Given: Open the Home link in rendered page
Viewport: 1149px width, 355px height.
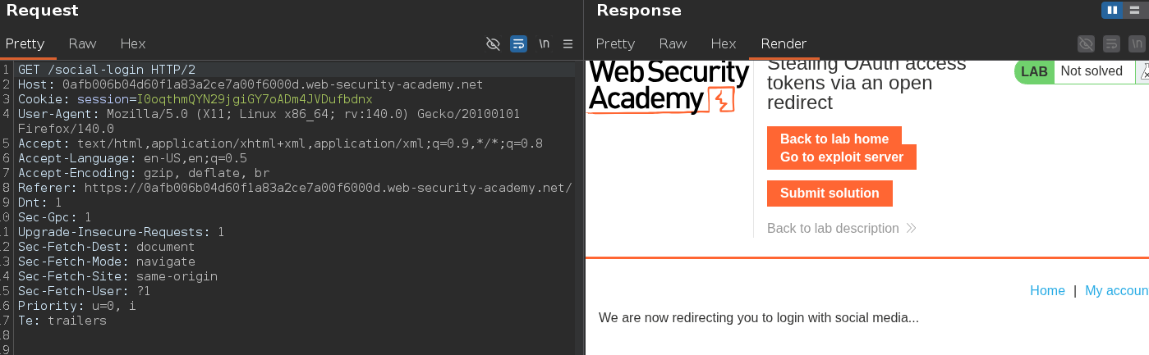Looking at the screenshot, I should pyautogui.click(x=1047, y=290).
